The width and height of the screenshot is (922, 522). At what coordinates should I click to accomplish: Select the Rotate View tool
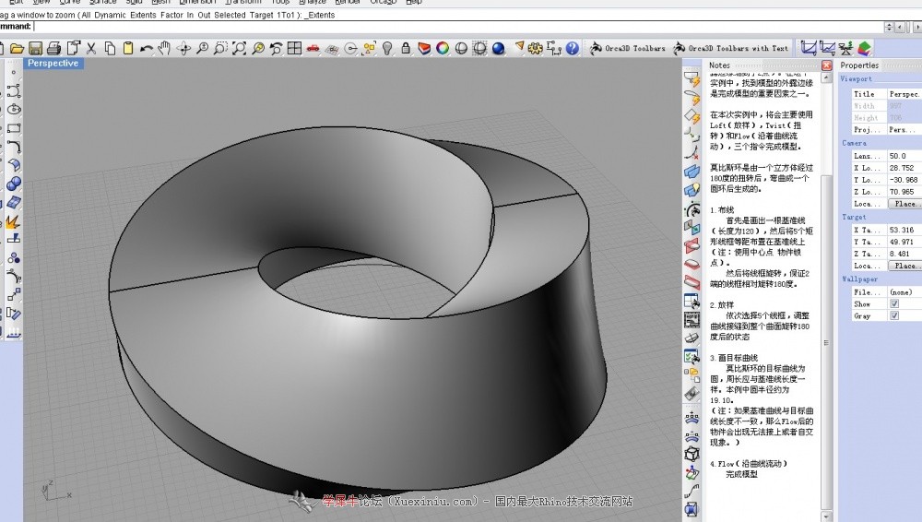[183, 48]
